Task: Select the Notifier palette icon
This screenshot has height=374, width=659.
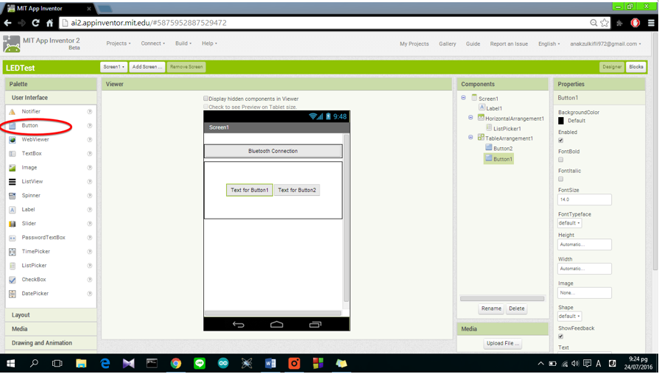Action: [x=13, y=112]
